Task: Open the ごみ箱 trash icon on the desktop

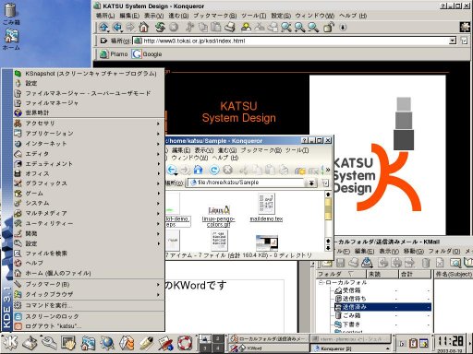Action: click(x=11, y=14)
